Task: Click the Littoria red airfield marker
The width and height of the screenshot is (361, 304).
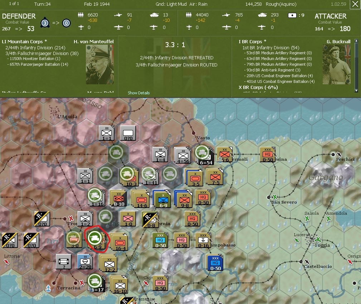Action: 7,261
